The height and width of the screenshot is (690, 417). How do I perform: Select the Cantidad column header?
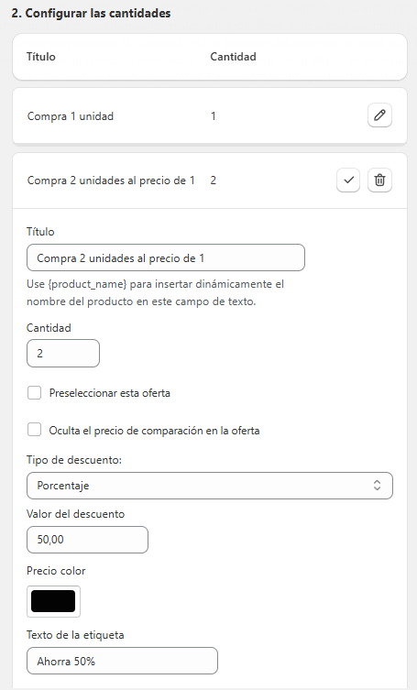(x=233, y=56)
